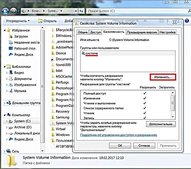Open the access control help link

(119, 135)
